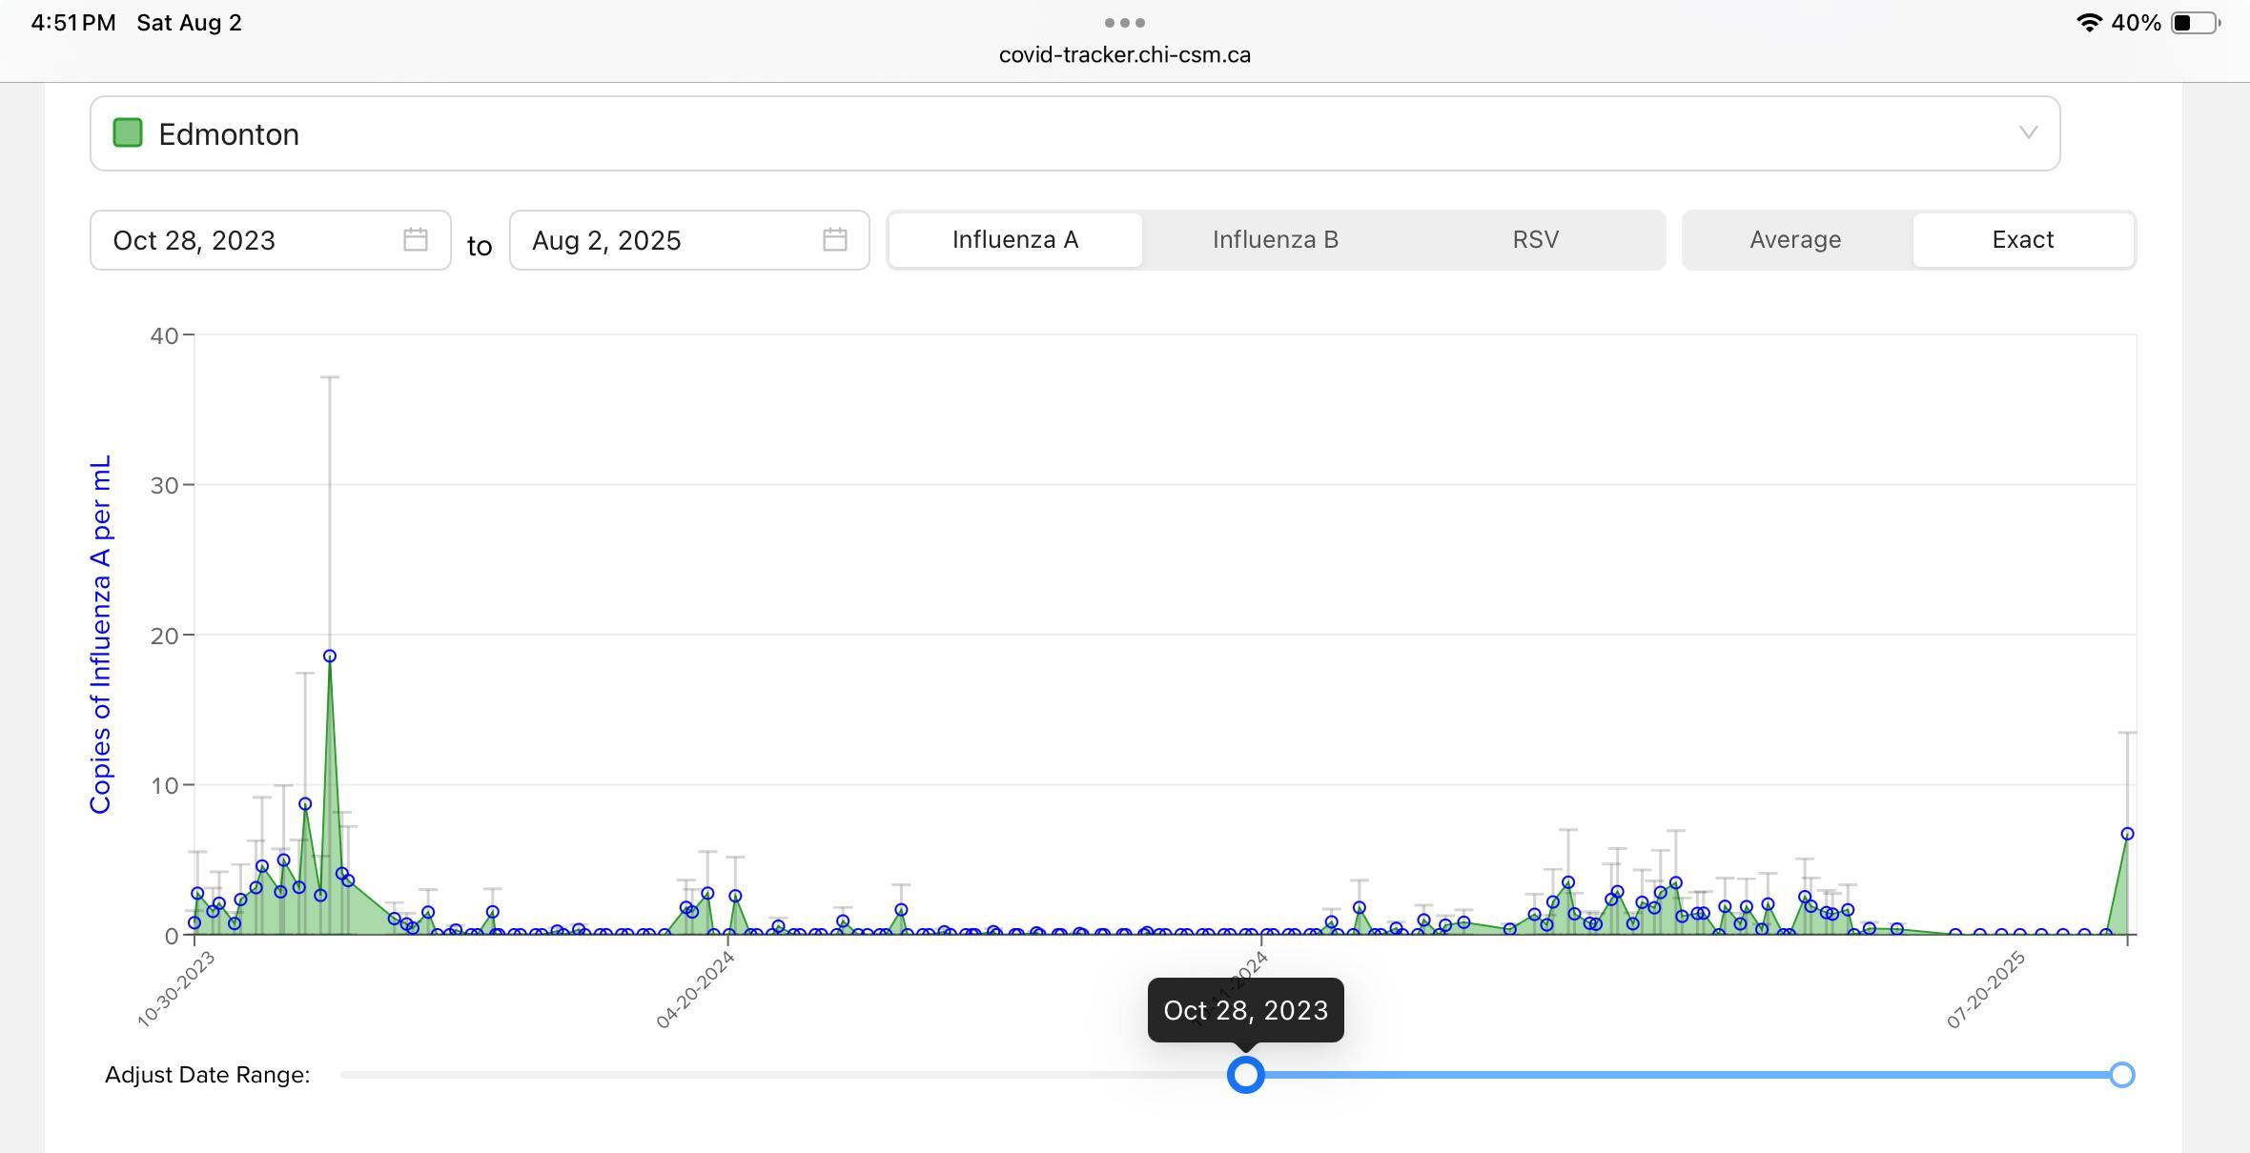Toggle to Exact data mode
The image size is (2250, 1153).
[x=2022, y=240]
